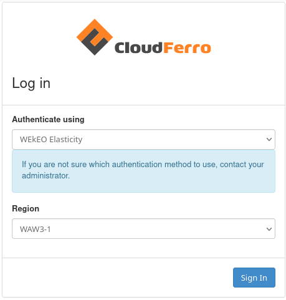Click the CloudFerro wordmark text
286x300 pixels.
[x=163, y=48]
